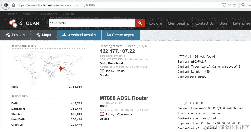Viewport: 251px width, 132px height.
Task: Reload the page with refresh icon
Action: point(234,5)
